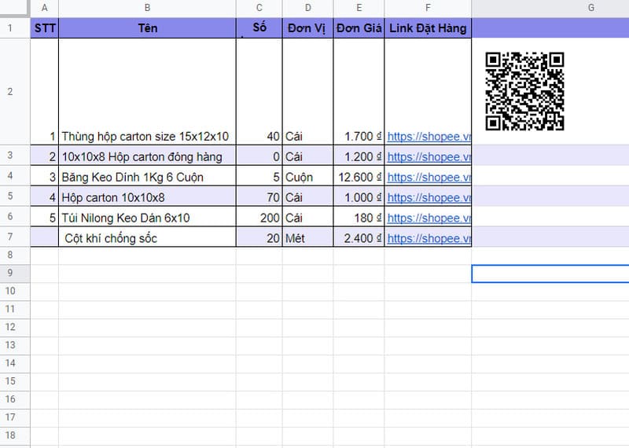This screenshot has width=629, height=448.
Task: Click the Tên header cell
Action: point(147,28)
